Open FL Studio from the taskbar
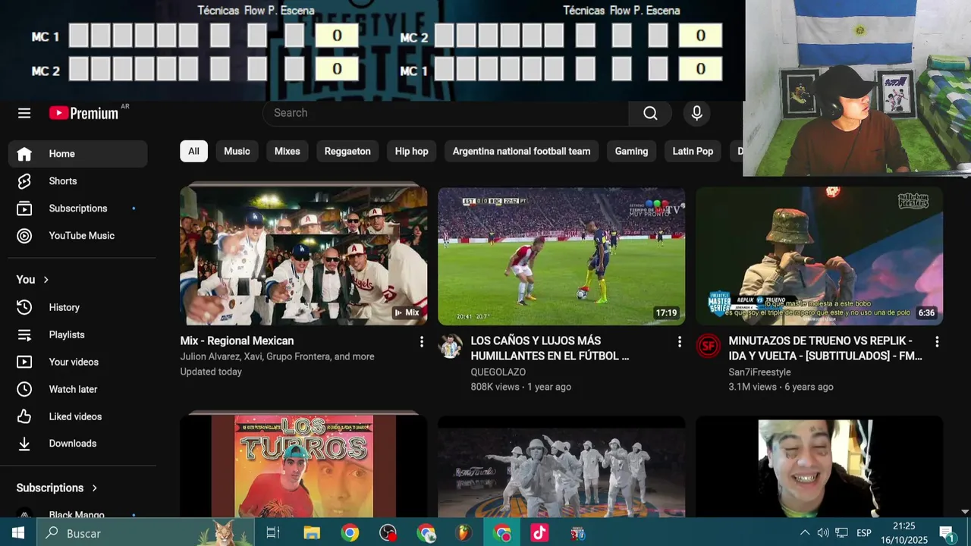Viewport: 971px width, 546px height. 464,533
